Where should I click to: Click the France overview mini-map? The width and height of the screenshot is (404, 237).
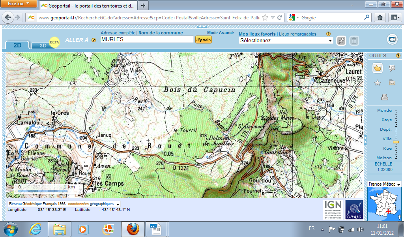coord(384,204)
